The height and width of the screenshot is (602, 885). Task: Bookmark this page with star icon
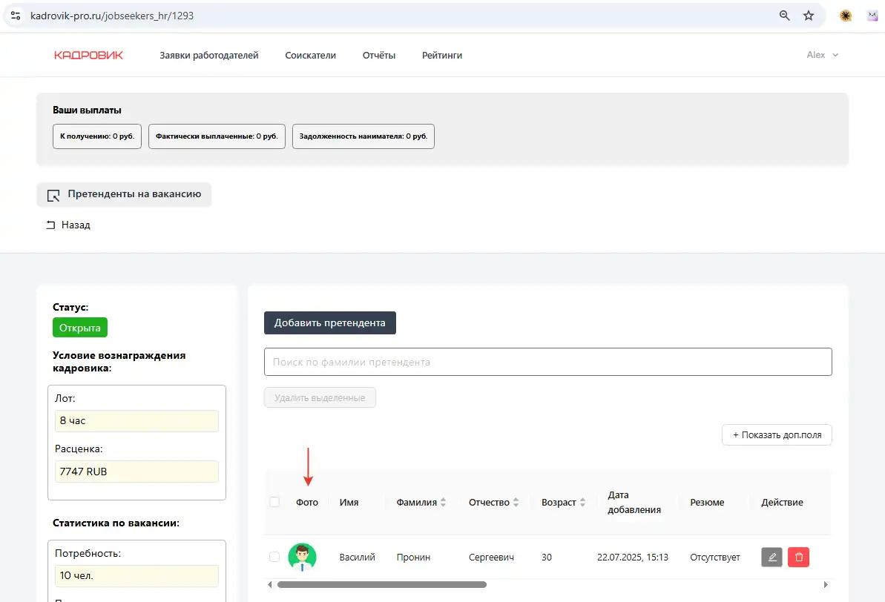(809, 16)
